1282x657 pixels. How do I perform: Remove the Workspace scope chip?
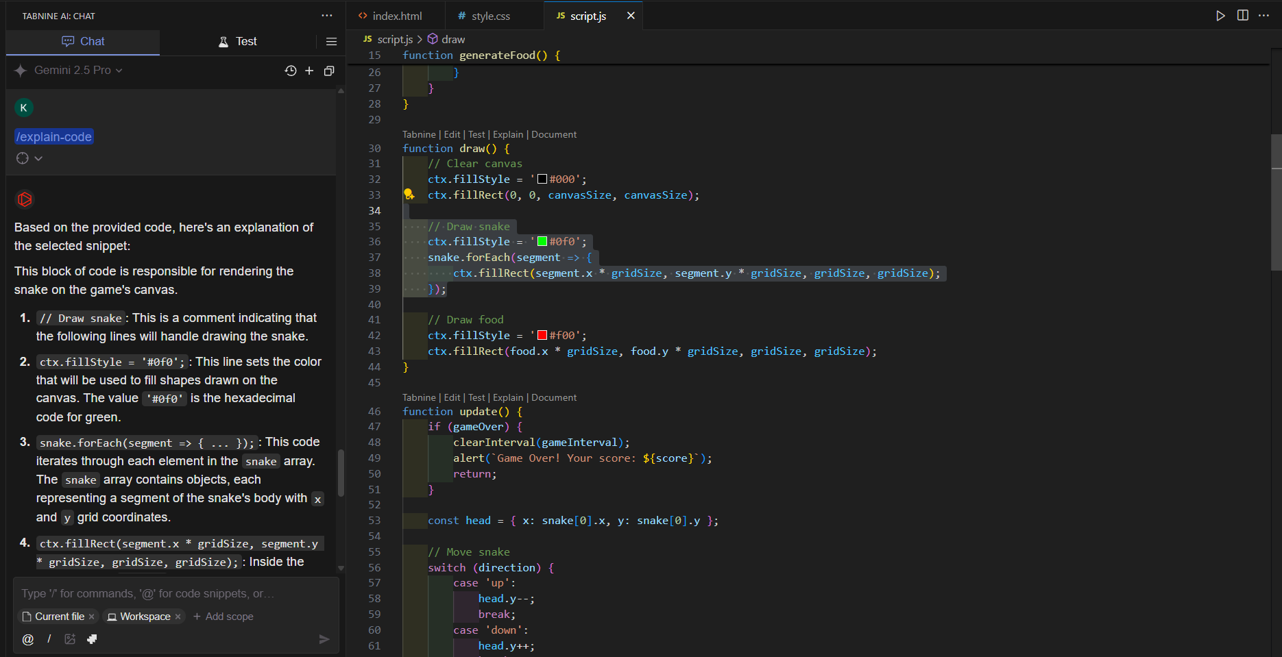(x=178, y=617)
